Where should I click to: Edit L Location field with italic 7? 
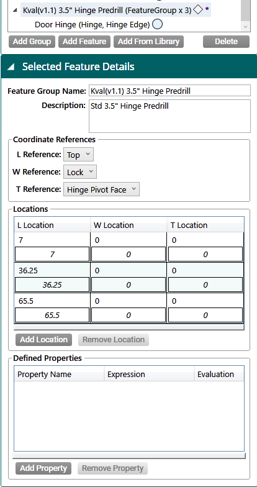pos(52,255)
